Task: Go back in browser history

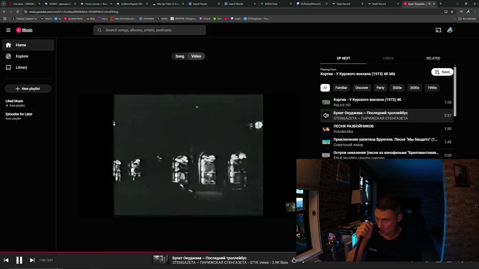Action: (x=4, y=12)
